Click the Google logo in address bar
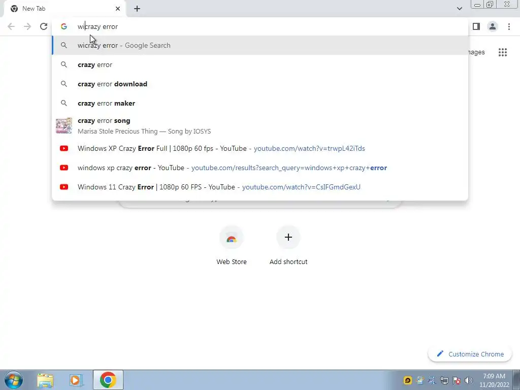The width and height of the screenshot is (520, 390). 64,26
